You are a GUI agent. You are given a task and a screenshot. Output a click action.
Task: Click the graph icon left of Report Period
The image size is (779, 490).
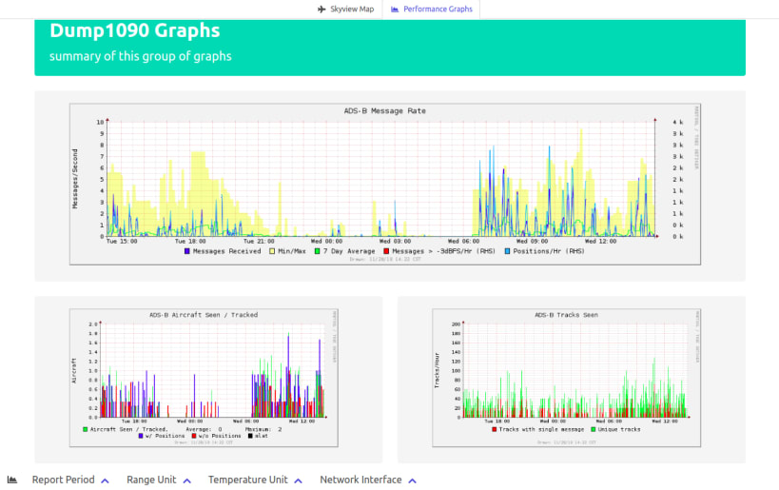[12, 480]
